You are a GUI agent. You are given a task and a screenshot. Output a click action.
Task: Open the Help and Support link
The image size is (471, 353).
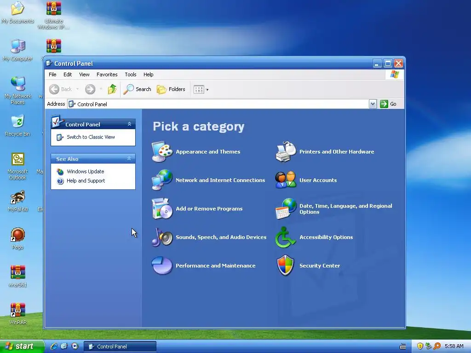click(x=86, y=181)
